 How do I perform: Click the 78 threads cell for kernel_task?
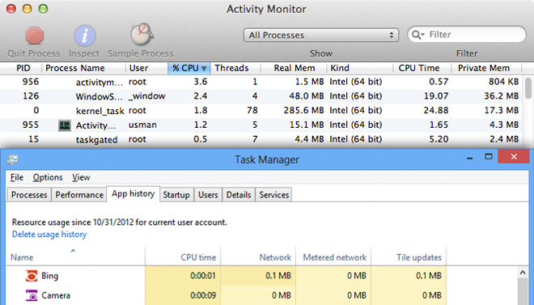click(x=252, y=111)
